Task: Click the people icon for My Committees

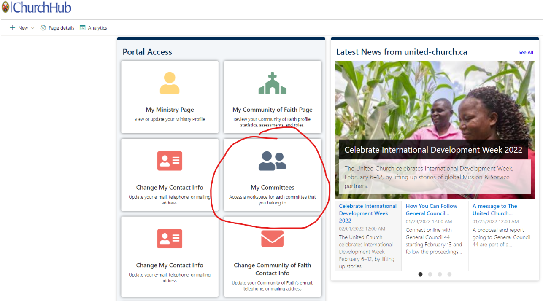Action: 273,161
